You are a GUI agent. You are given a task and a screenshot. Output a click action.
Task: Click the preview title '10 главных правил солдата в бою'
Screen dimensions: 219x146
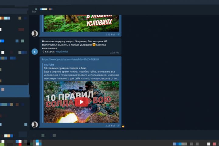click(65, 68)
